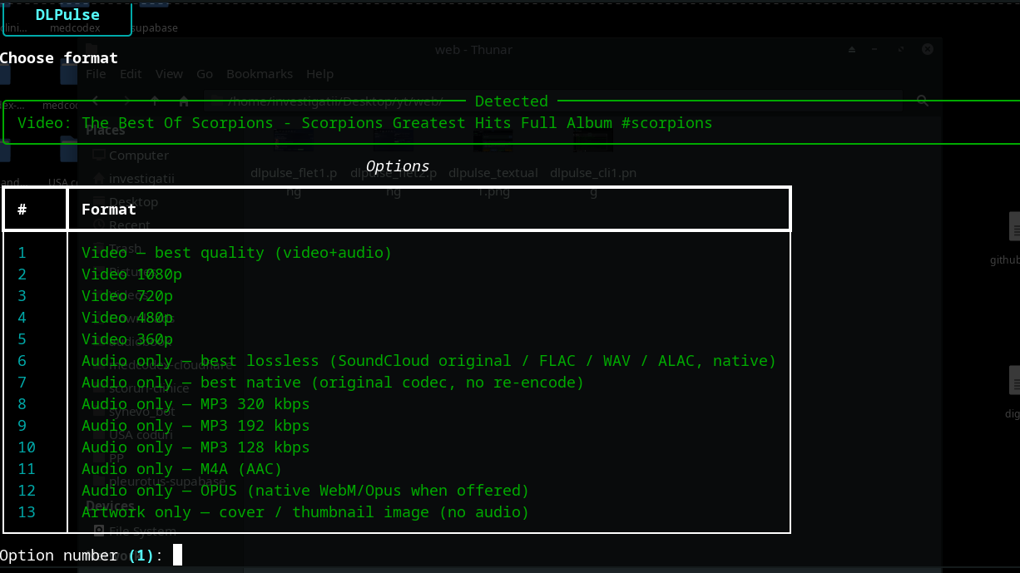Open investigatii home in Thunar sidebar
The image size is (1020, 573).
click(x=133, y=179)
